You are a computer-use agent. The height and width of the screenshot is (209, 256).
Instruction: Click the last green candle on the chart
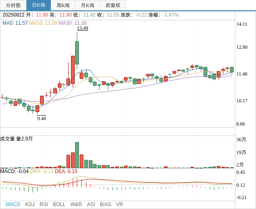tap(232, 69)
